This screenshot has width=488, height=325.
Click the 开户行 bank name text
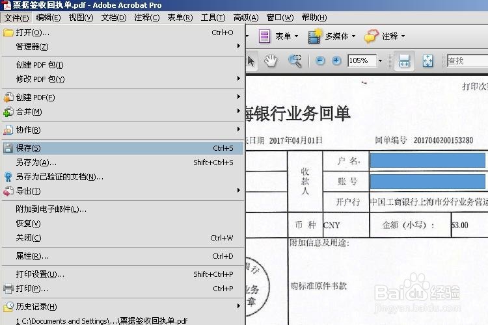click(429, 202)
